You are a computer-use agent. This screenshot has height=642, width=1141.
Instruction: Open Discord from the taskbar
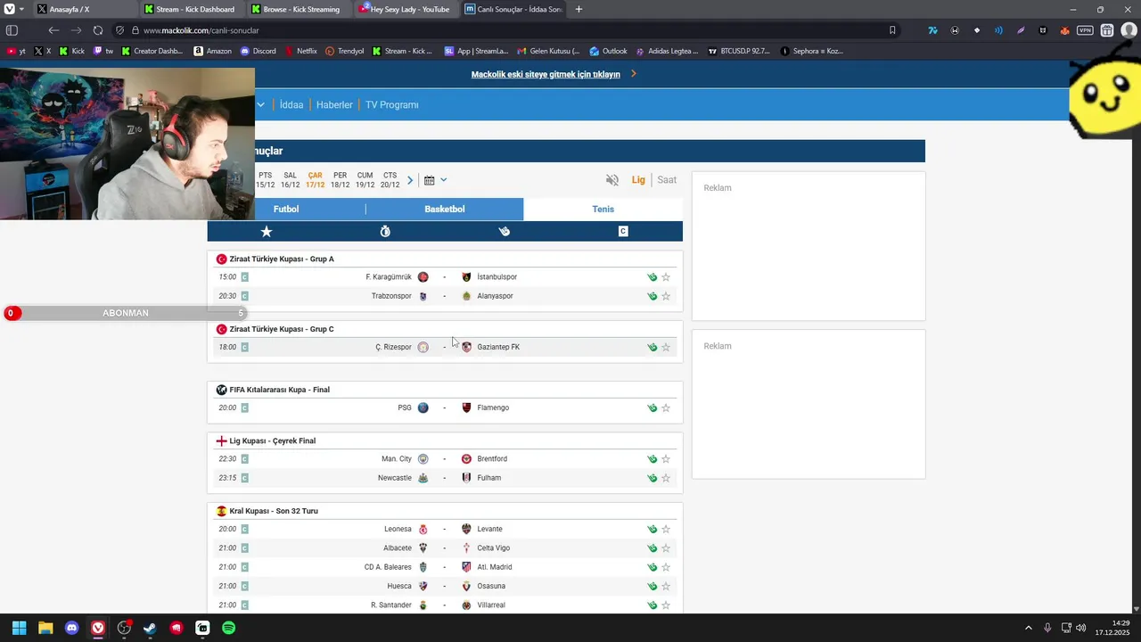click(x=71, y=628)
